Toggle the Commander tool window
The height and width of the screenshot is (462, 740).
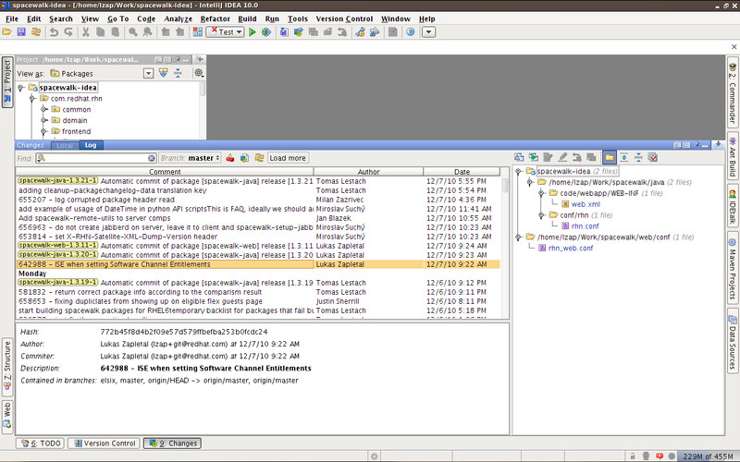[733, 92]
